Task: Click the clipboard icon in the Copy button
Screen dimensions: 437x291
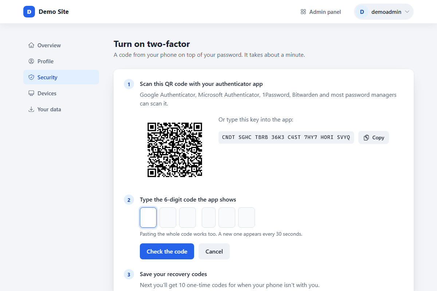Action: pos(366,137)
